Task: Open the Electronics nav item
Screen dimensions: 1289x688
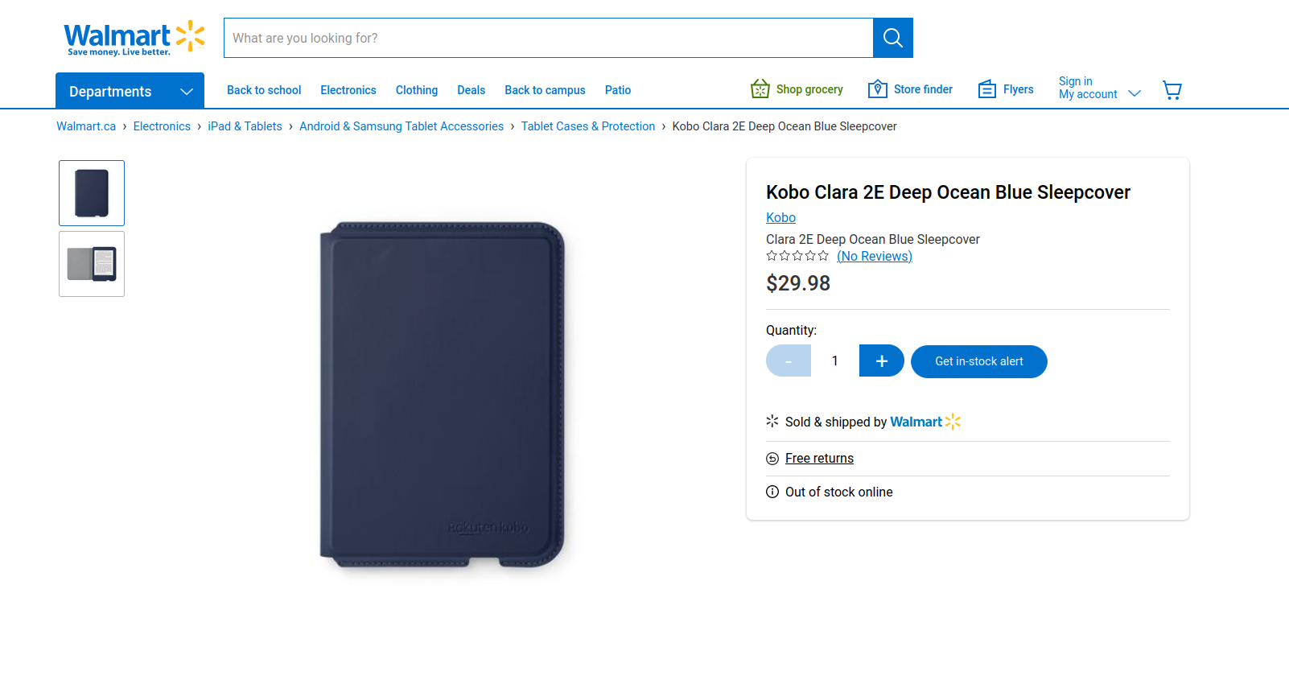Action: (x=348, y=90)
